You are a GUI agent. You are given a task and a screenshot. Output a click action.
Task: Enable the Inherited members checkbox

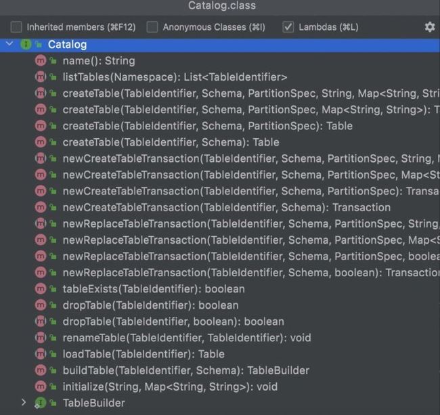pos(16,27)
